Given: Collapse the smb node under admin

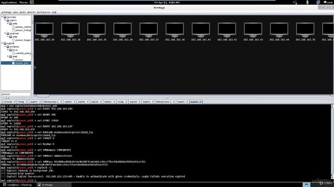Looking at the screenshot, I should pyautogui.click(x=8, y=23).
